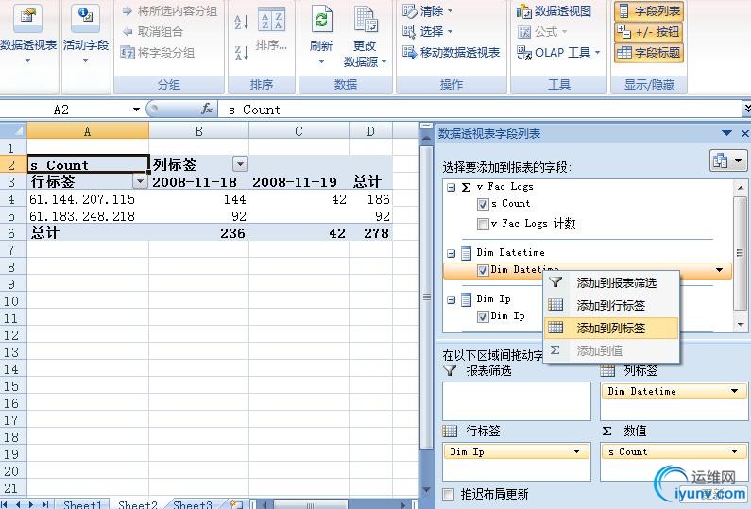
Task: Click the 2008-11-19 column label cell
Action: [x=299, y=182]
